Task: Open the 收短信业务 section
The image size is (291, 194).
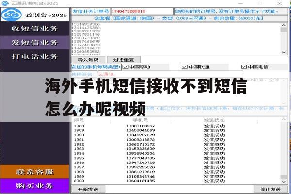Action: [35, 29]
